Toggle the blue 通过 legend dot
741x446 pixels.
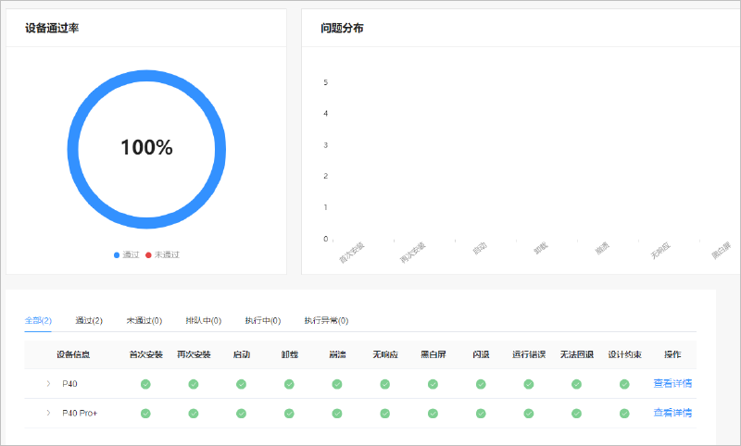117,254
